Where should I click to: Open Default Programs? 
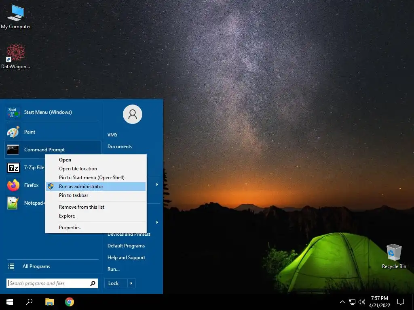pos(126,246)
